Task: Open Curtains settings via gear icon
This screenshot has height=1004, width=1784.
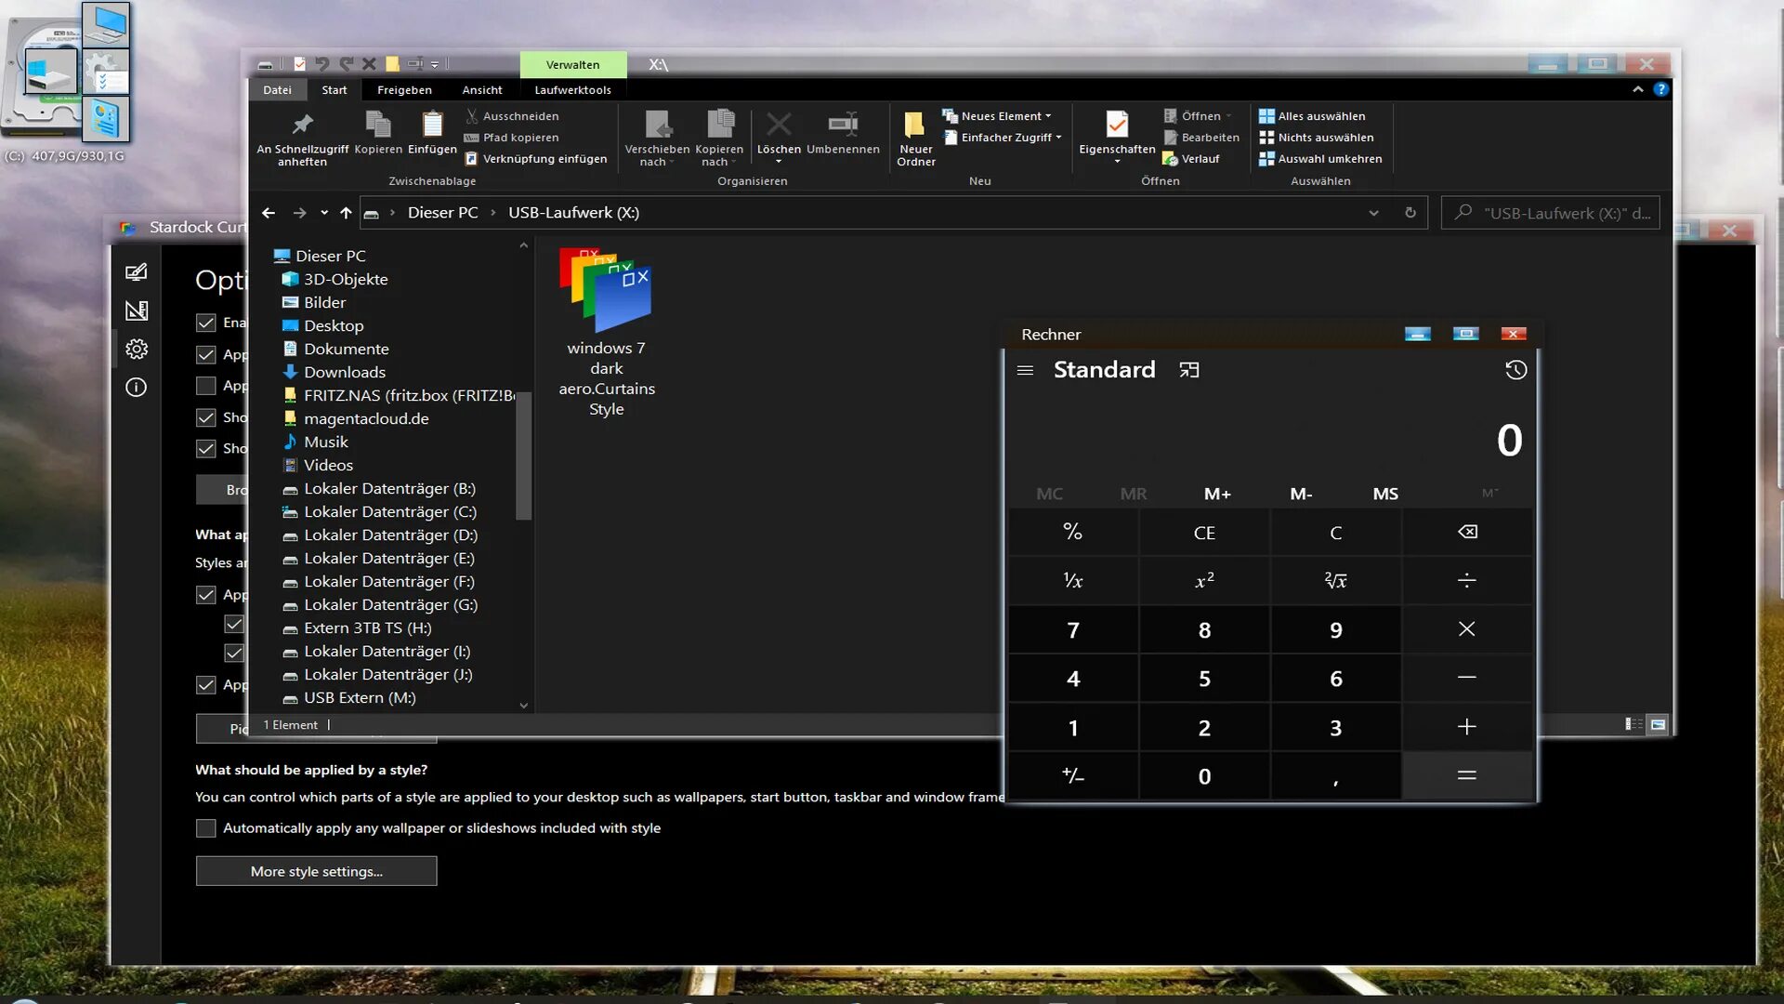Action: coord(137,349)
